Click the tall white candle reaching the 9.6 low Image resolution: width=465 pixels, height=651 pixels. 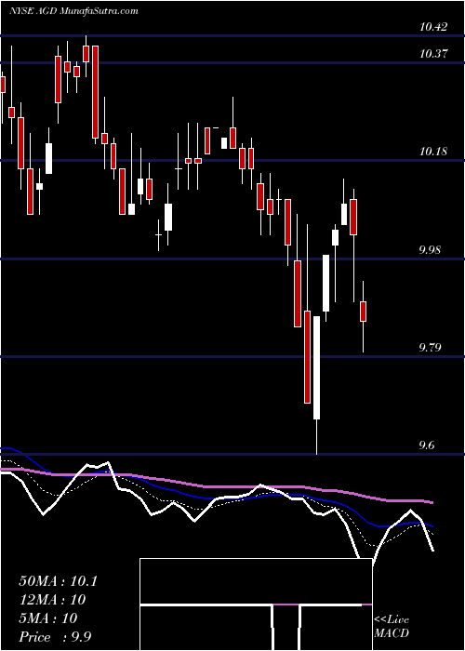[317, 385]
